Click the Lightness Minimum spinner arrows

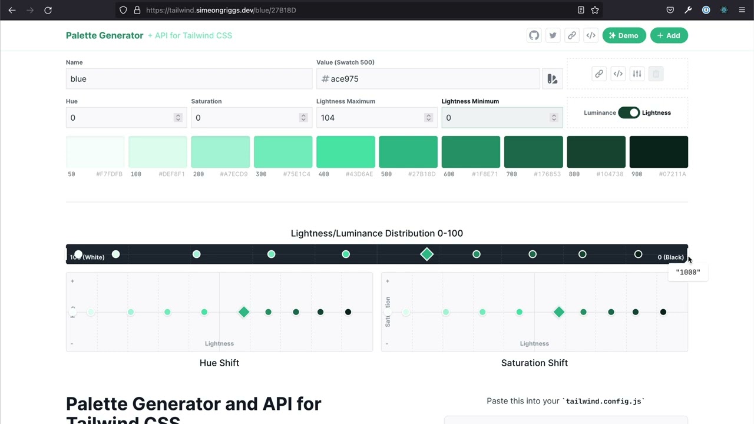pos(554,118)
